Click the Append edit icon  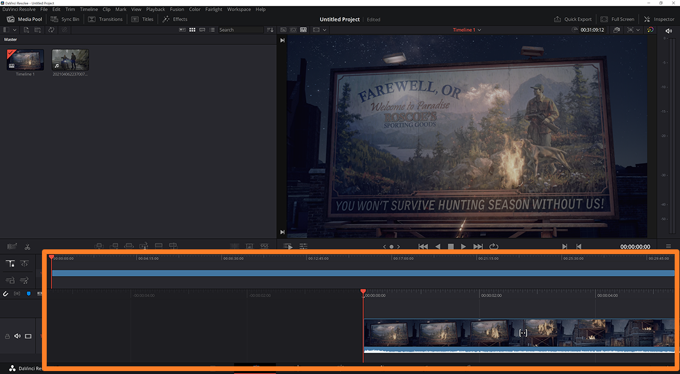click(114, 246)
